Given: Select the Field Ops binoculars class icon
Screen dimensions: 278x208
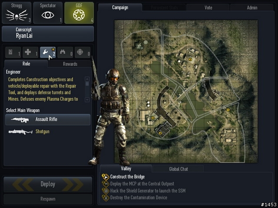Looking at the screenshot, I should 63,52.
